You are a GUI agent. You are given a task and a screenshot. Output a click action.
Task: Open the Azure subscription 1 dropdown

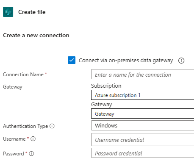[x=143, y=95]
